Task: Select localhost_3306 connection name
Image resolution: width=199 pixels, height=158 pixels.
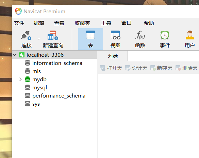Action: coord(45,55)
